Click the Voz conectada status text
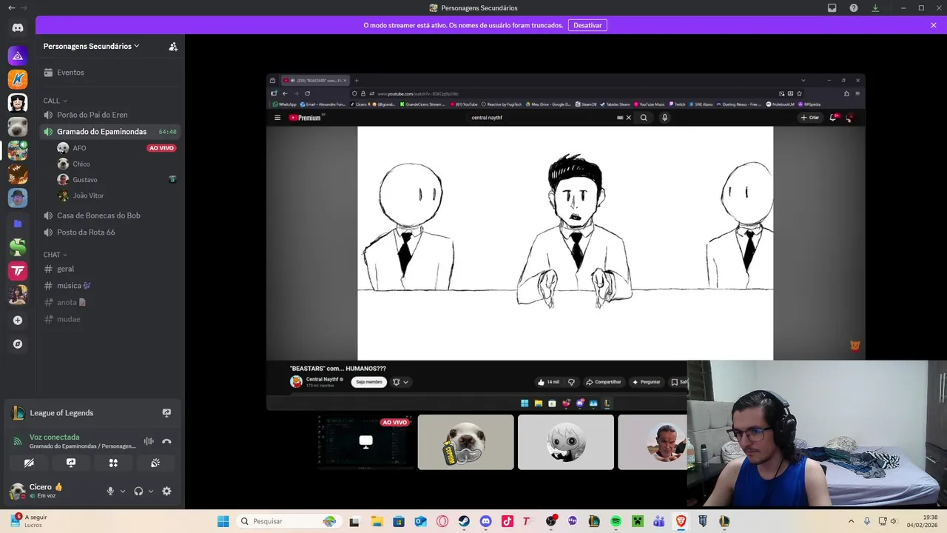The height and width of the screenshot is (533, 947). [54, 438]
